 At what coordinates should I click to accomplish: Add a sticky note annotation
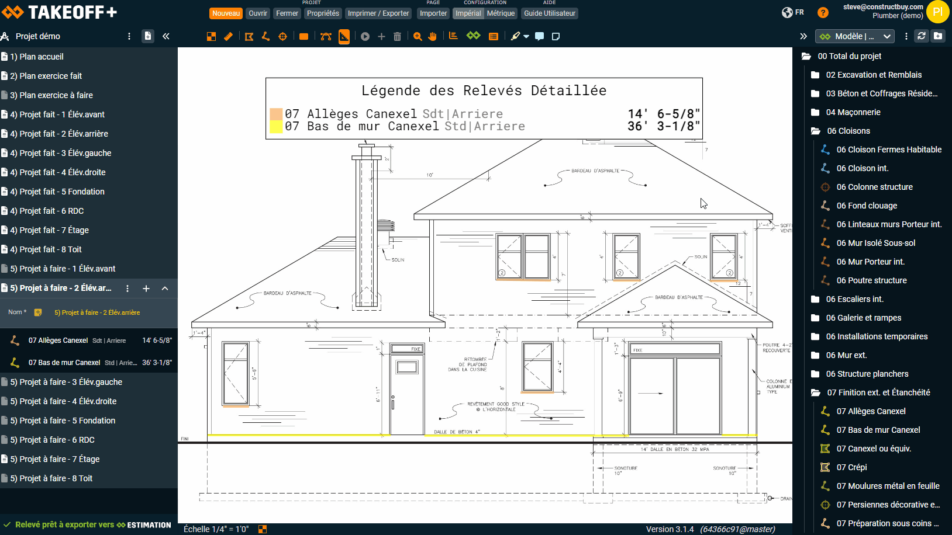(x=556, y=36)
